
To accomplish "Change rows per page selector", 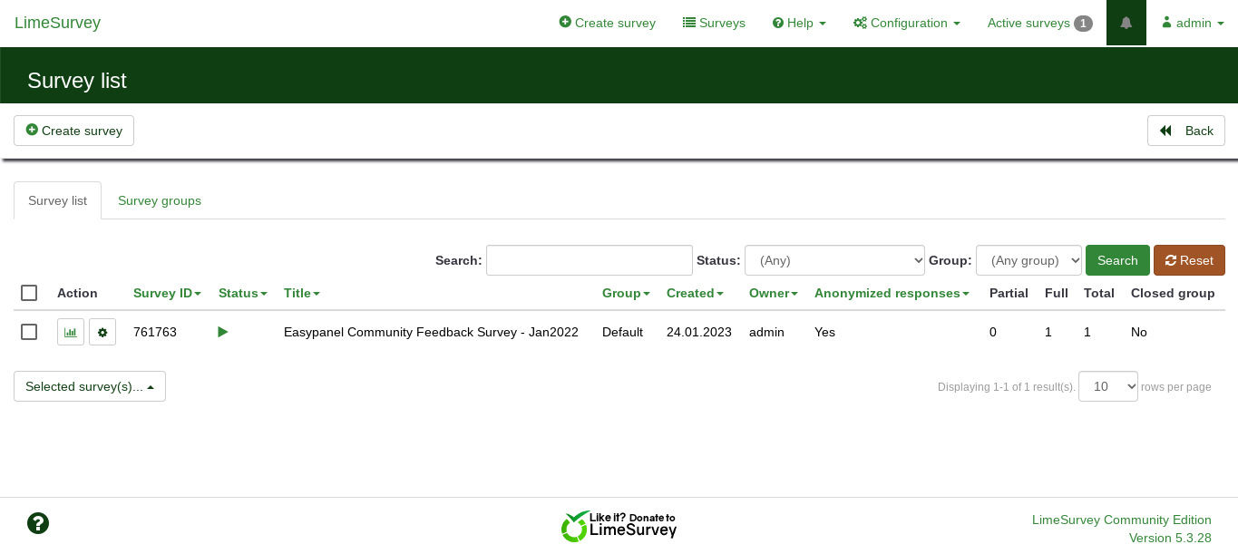I will pyautogui.click(x=1107, y=386).
